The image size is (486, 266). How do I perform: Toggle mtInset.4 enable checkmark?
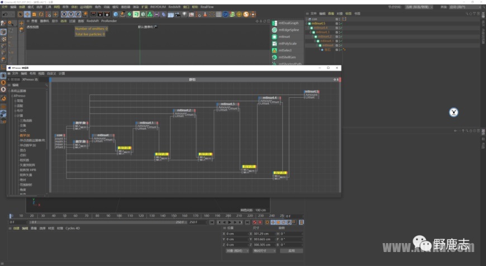[341, 27]
